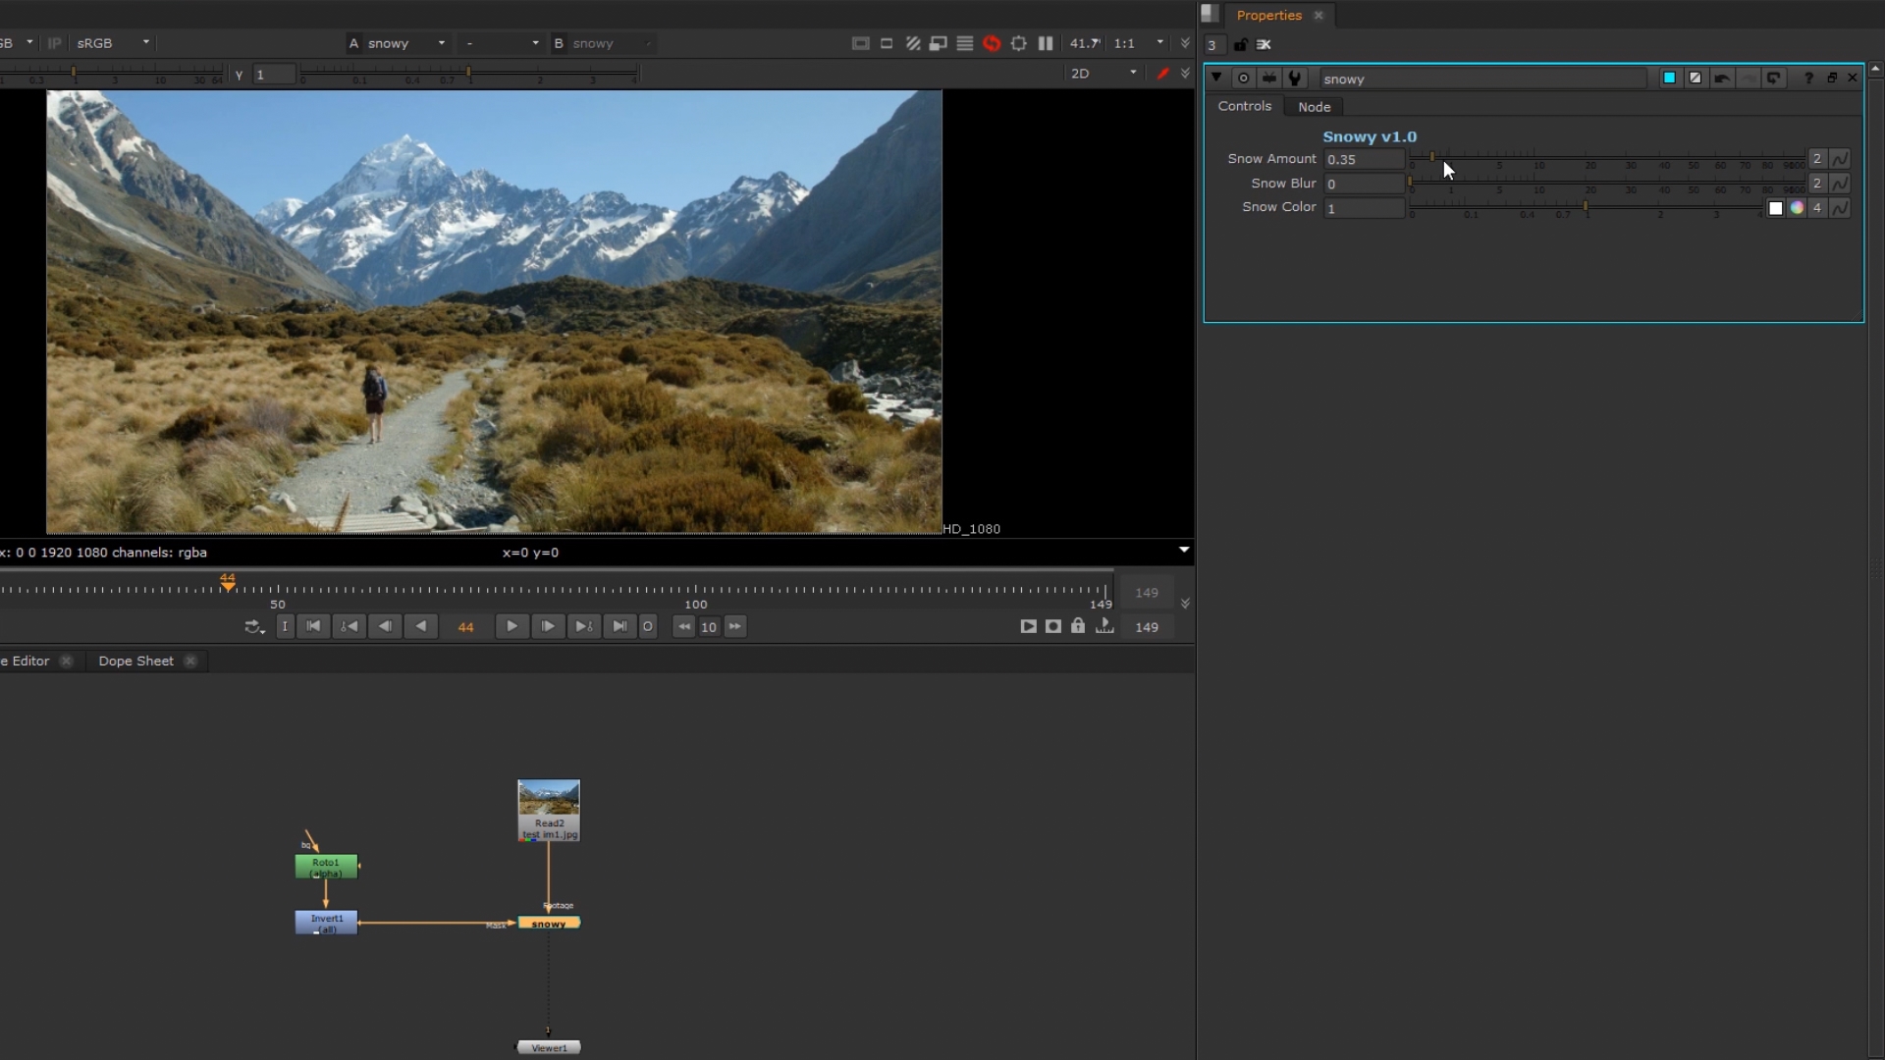
Task: Switch to the Node tab
Action: [1314, 107]
